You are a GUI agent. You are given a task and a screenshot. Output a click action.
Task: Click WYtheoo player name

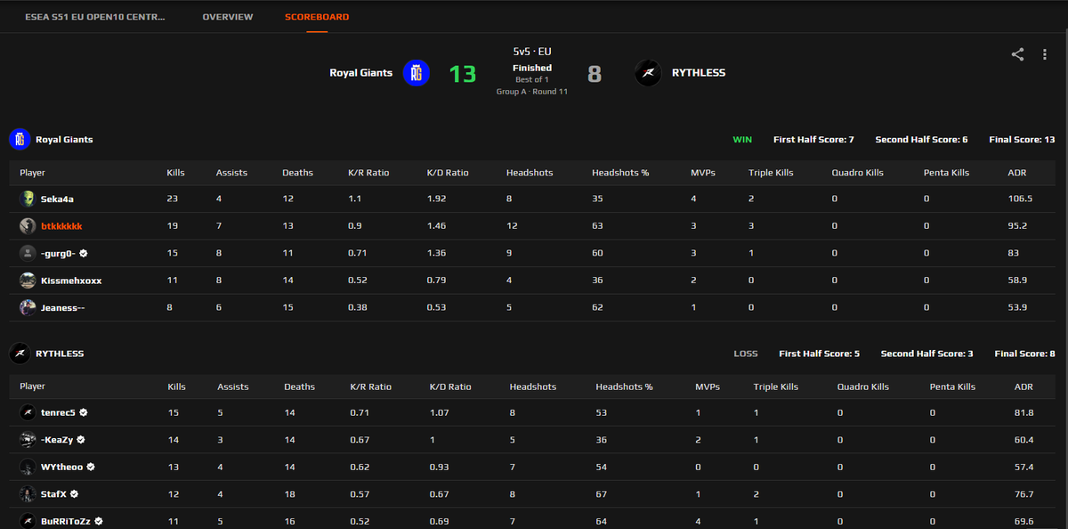coord(62,467)
